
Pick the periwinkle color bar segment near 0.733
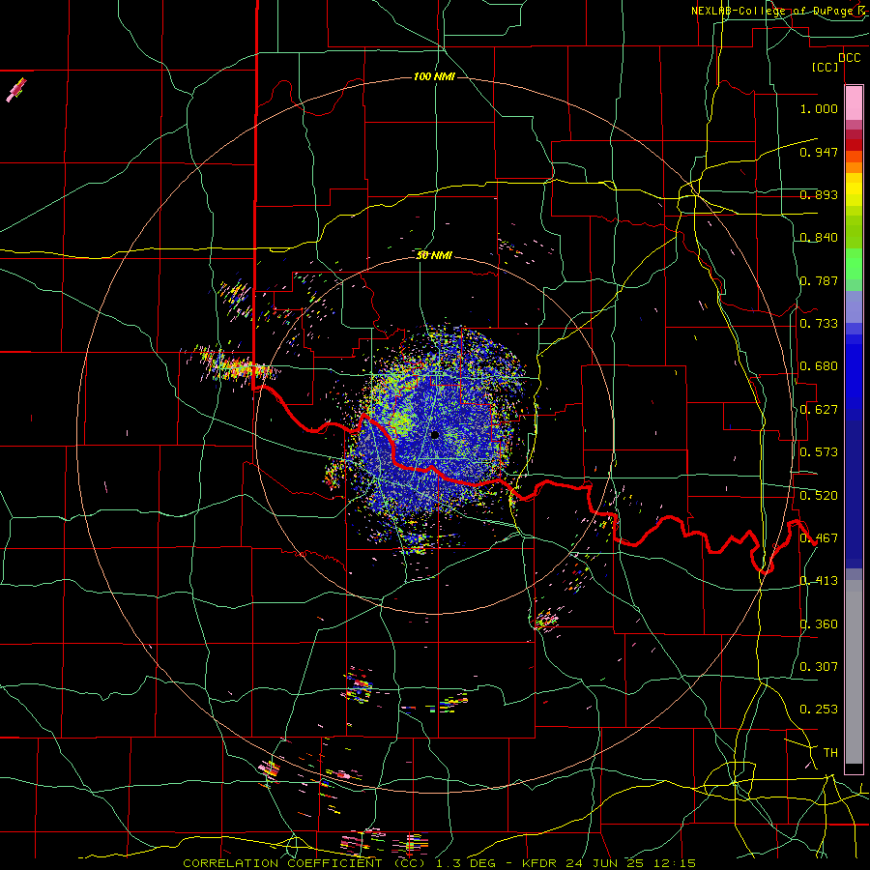tap(854, 306)
